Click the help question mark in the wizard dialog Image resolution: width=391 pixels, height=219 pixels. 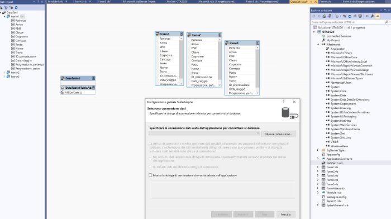(x=284, y=102)
